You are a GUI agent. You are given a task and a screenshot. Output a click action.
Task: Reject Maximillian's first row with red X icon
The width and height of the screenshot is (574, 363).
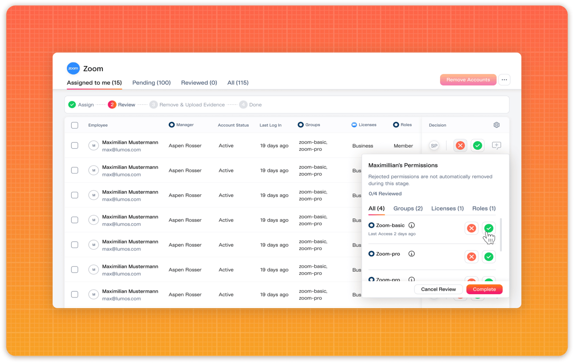pyautogui.click(x=460, y=145)
